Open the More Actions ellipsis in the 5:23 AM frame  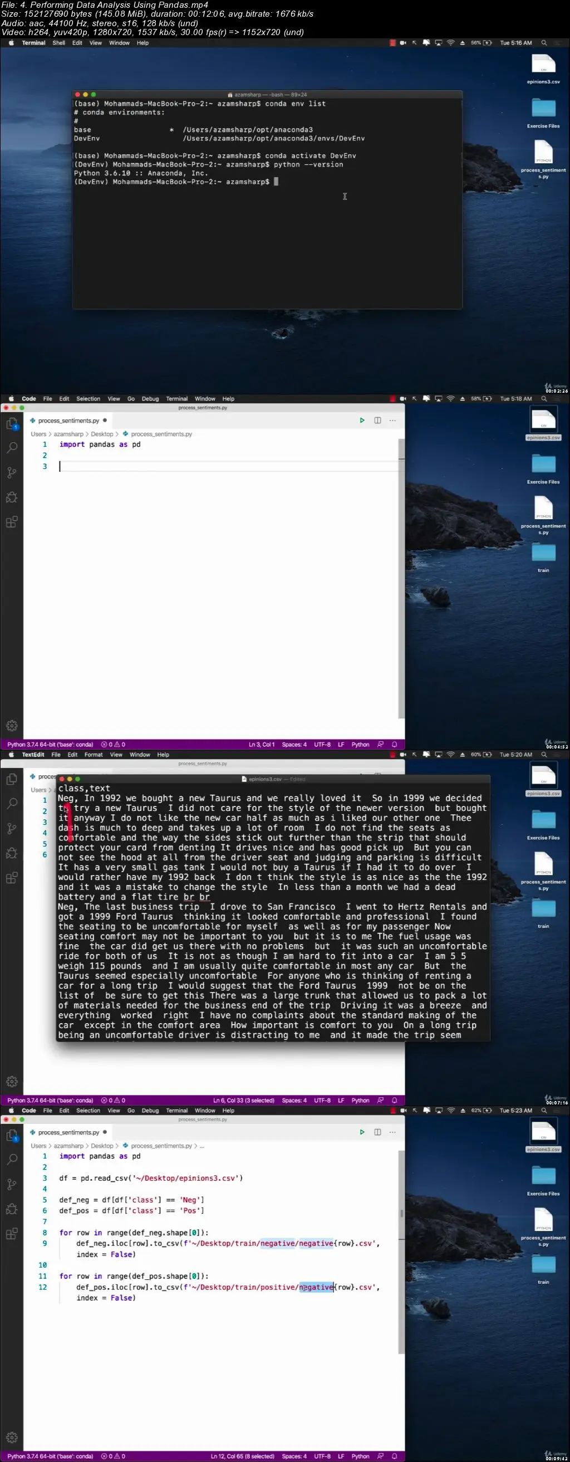(x=392, y=1132)
